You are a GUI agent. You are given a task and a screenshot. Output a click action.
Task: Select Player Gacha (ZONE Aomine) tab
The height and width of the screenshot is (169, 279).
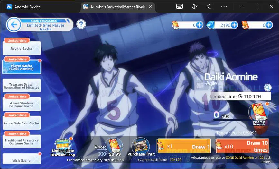click(x=22, y=67)
